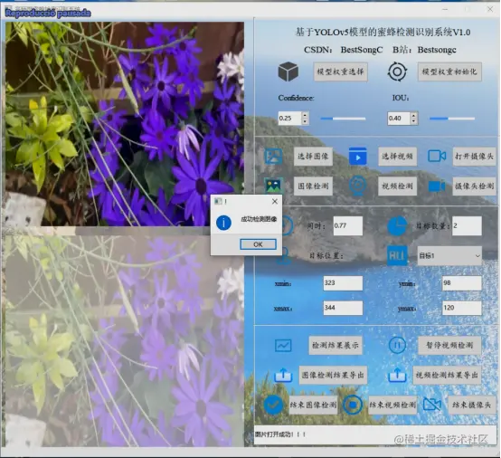This screenshot has height=458, width=501.
Task: Click the blue pie chart target count icon
Action: (397, 225)
